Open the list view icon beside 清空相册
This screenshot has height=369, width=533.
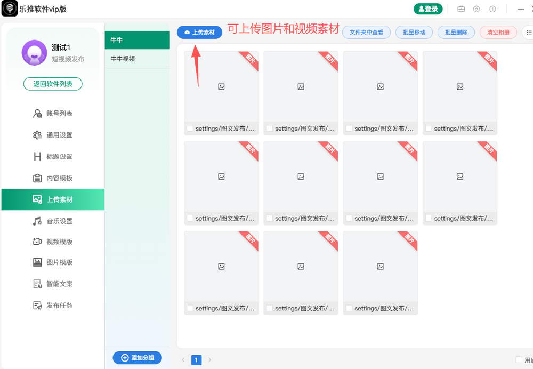coord(529,33)
